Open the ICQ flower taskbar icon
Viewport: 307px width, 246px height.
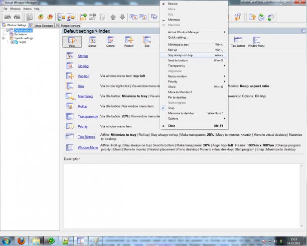(51, 240)
